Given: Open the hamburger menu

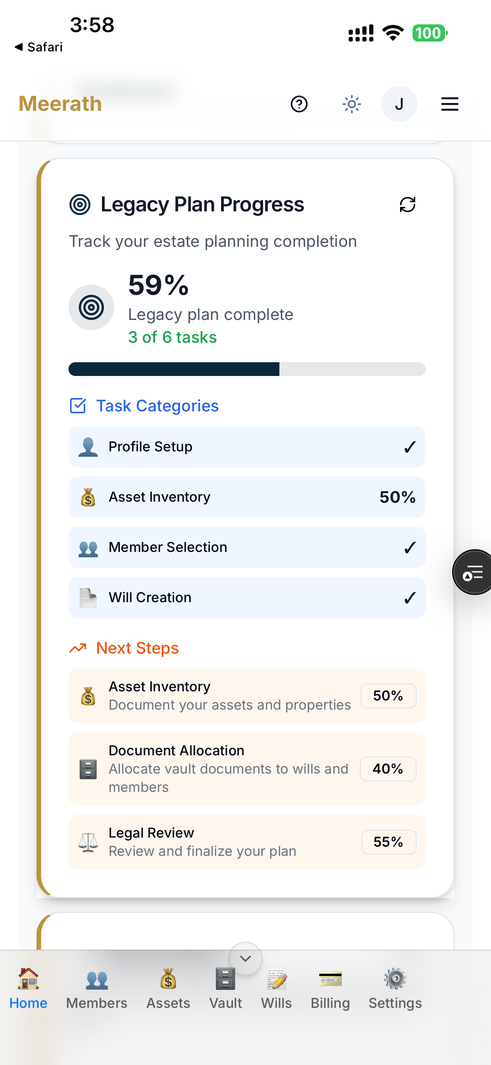Looking at the screenshot, I should [450, 104].
